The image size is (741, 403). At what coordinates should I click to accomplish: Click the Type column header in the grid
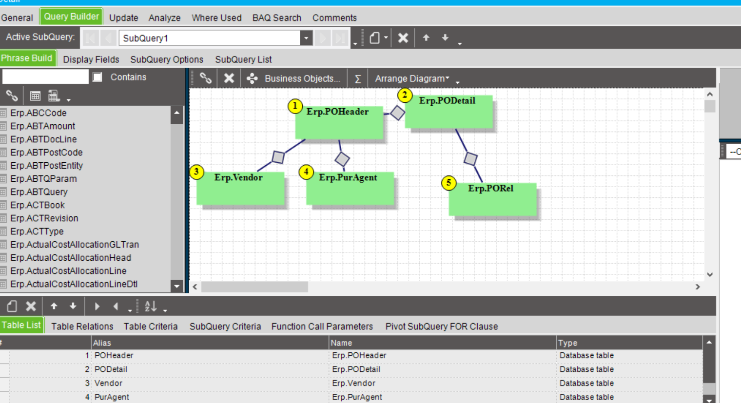click(x=629, y=343)
